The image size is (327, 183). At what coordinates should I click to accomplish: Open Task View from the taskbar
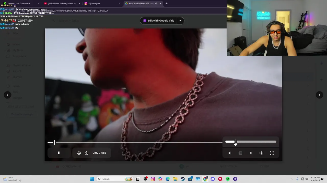[x=137, y=179]
